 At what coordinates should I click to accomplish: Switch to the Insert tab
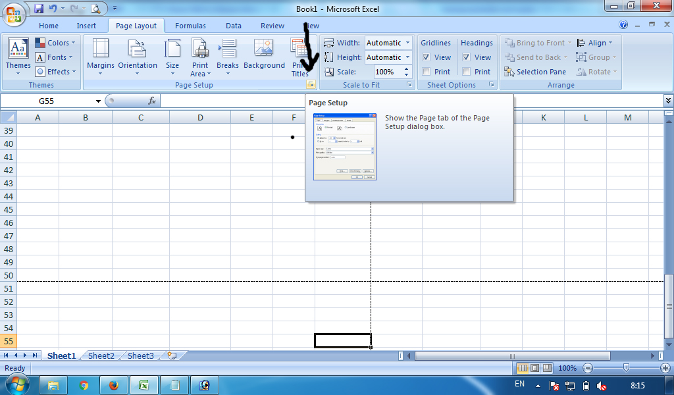click(x=86, y=26)
